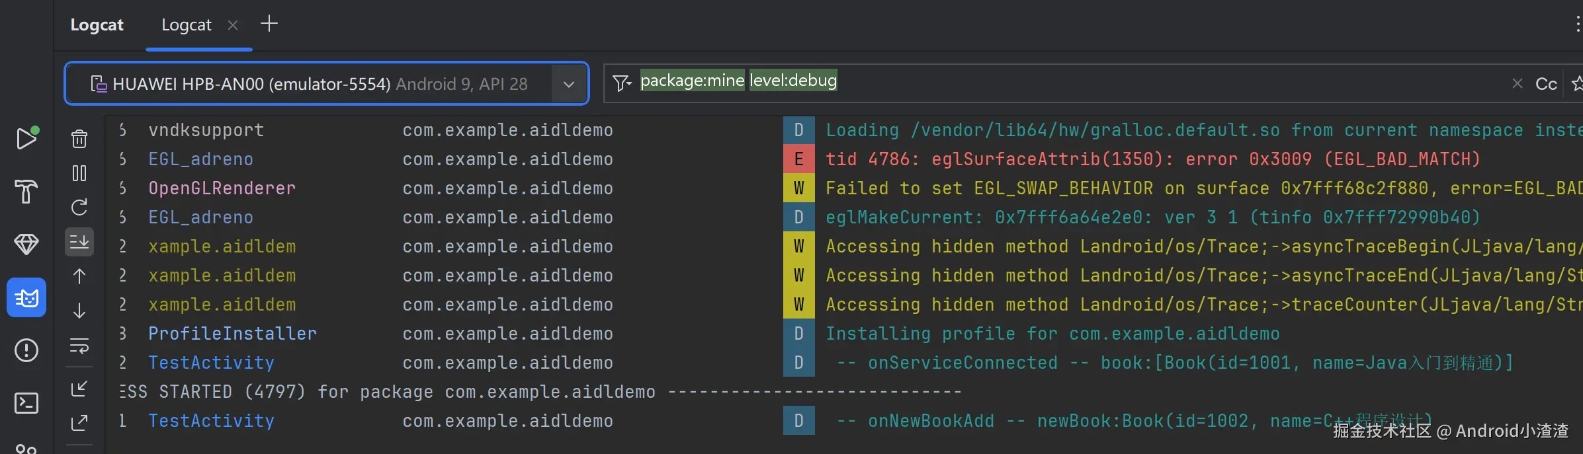This screenshot has width=1583, height=454.
Task: Toggle match case Cc in filter
Action: click(x=1546, y=84)
